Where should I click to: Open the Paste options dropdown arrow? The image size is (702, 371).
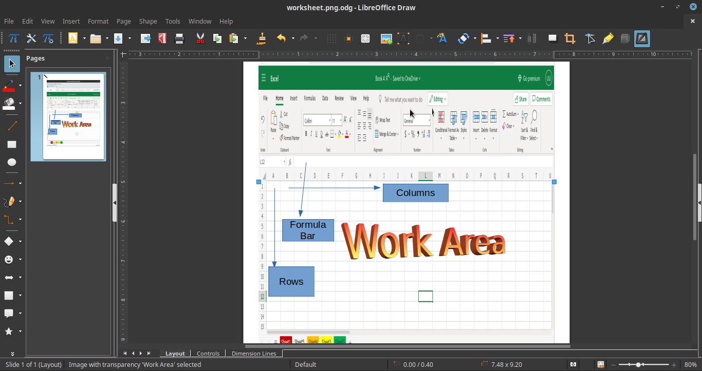[x=245, y=38]
